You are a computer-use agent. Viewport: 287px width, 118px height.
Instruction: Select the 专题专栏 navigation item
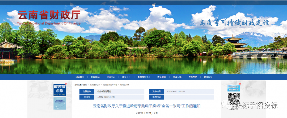coord(193,77)
